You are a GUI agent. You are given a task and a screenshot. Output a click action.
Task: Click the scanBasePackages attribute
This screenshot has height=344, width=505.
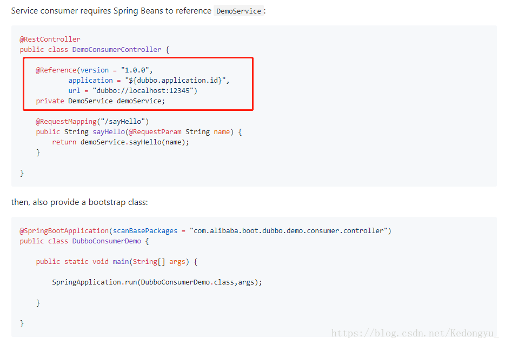tap(145, 230)
